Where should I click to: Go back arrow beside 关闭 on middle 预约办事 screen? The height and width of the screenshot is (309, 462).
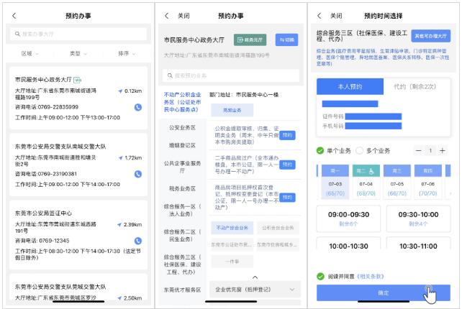coord(167,16)
